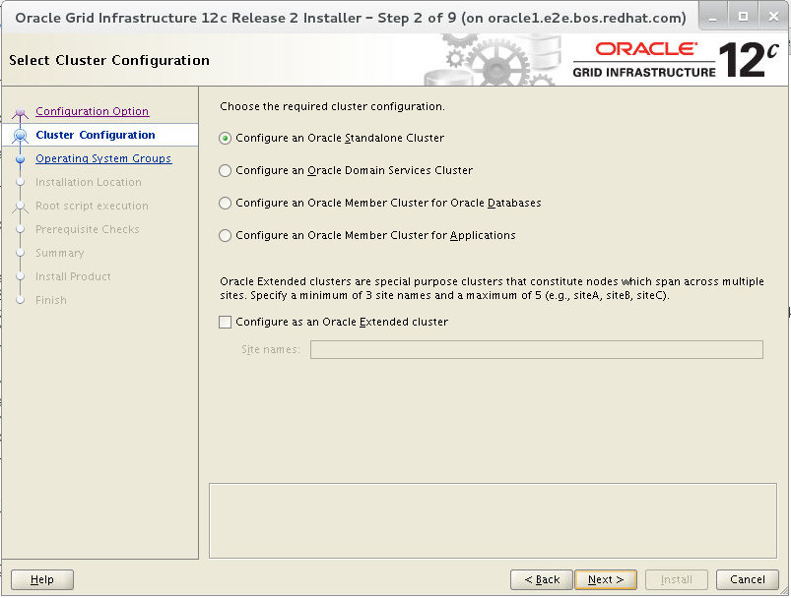
Task: Click the Finish step label
Action: tap(51, 300)
